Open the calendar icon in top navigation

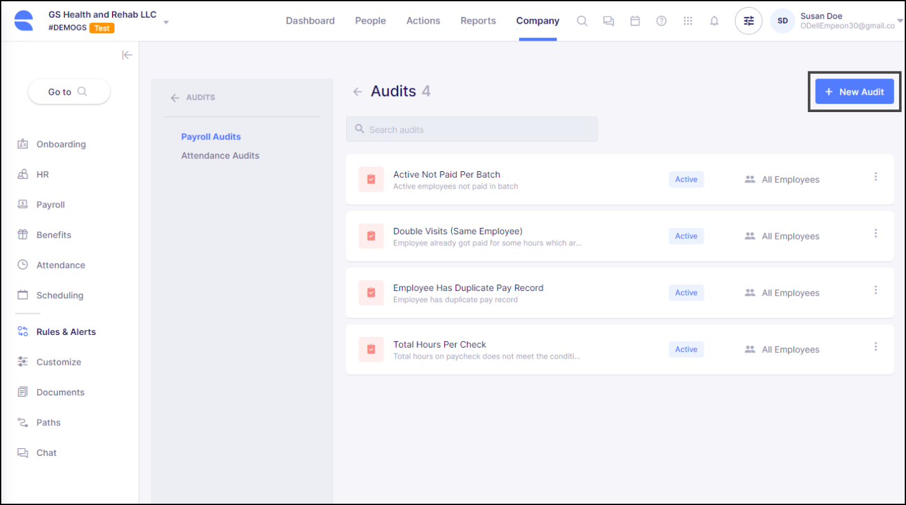(x=635, y=21)
